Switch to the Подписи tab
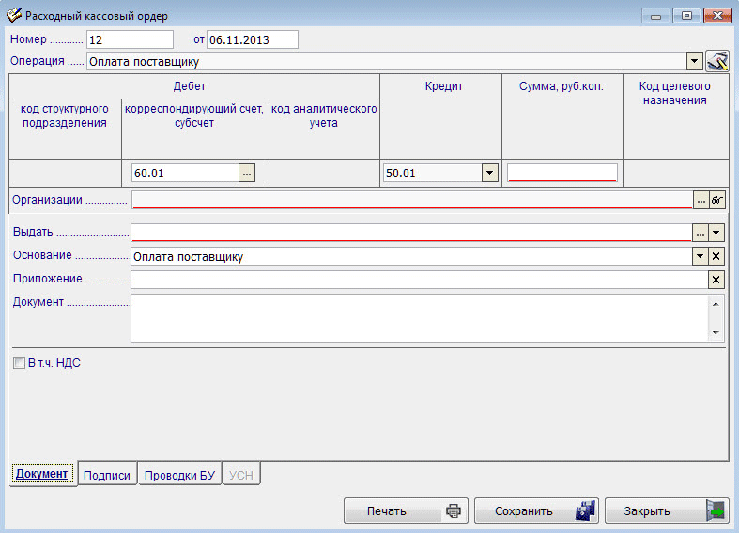The width and height of the screenshot is (739, 533). 107,475
